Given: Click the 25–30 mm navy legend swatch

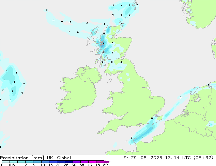Looking at the screenshot, I should click(x=69, y=162).
